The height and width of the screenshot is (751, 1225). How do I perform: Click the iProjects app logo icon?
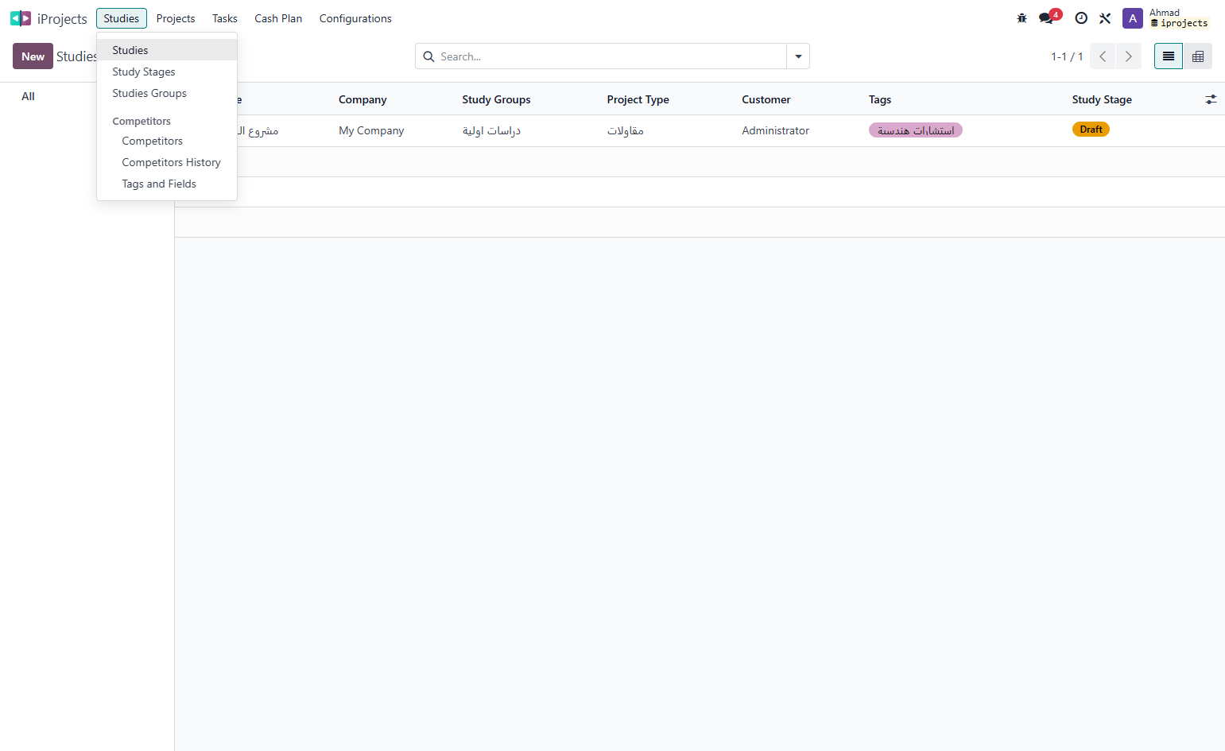tap(21, 18)
